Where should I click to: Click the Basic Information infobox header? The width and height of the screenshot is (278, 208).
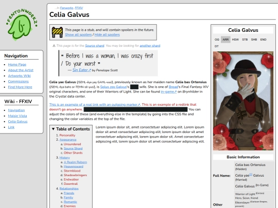243,157
